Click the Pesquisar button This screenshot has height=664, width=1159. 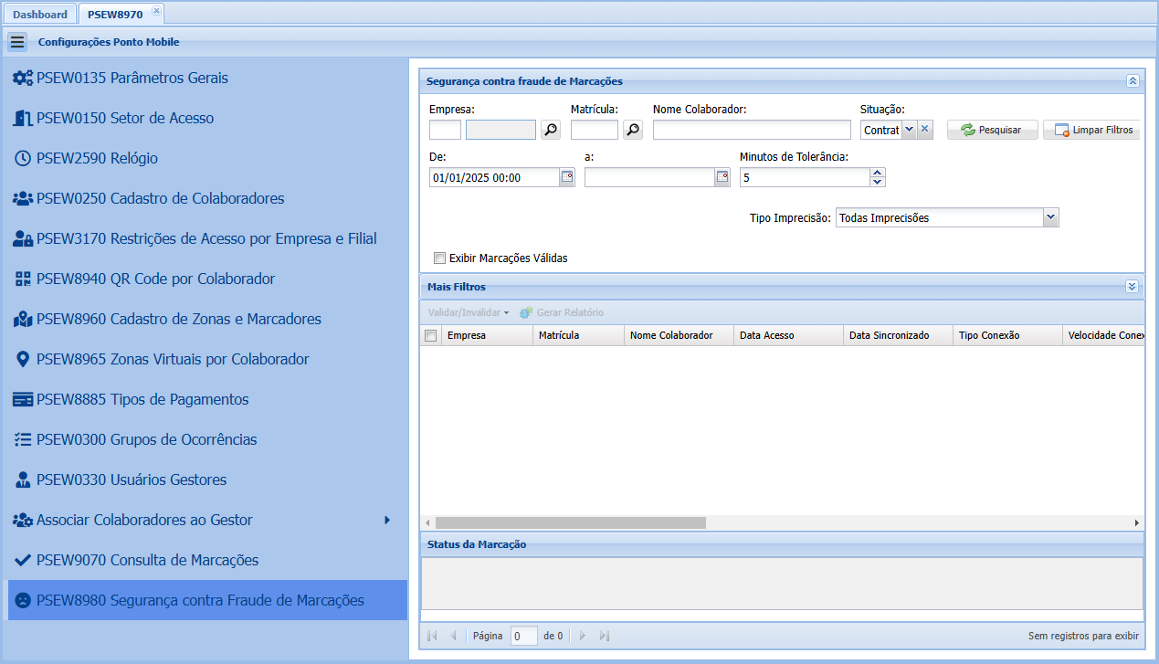point(992,130)
